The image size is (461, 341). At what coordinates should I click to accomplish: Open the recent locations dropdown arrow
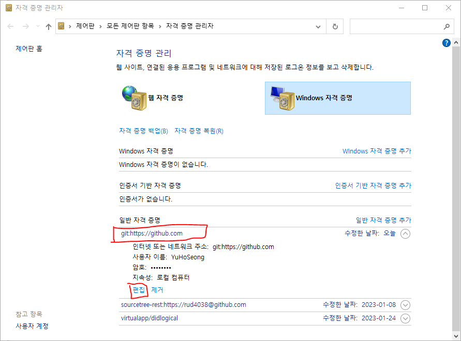[x=38, y=26]
